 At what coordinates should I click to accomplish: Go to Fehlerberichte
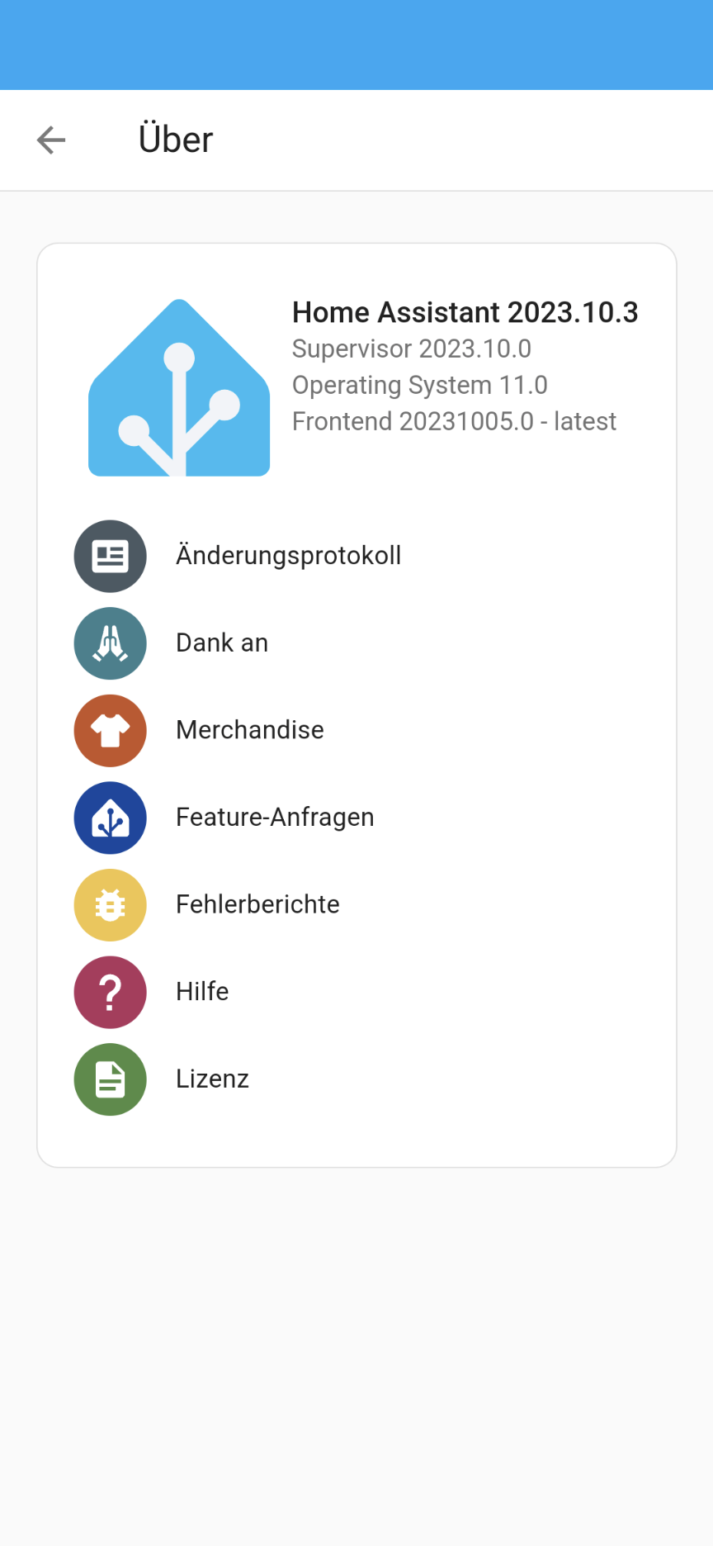pyautogui.click(x=257, y=904)
